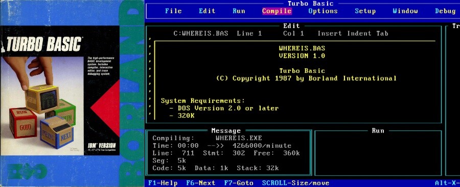Click the Copyright 1987 Borland International line
Image resolution: width=460 pixels, height=187 pixels.
(306, 78)
